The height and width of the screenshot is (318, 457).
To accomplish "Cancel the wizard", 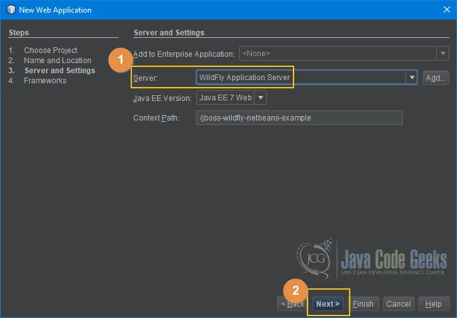I will (398, 303).
